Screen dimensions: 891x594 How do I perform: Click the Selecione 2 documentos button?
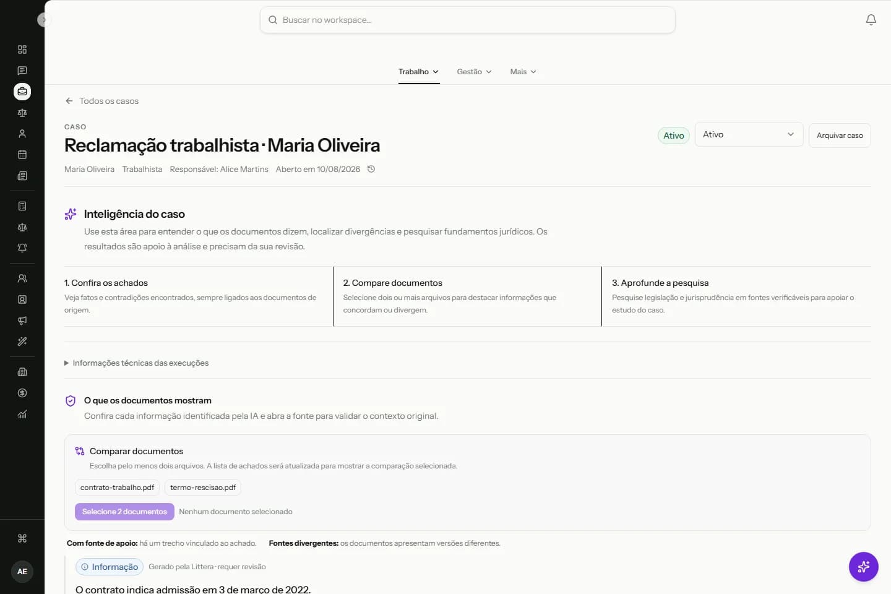pyautogui.click(x=124, y=512)
